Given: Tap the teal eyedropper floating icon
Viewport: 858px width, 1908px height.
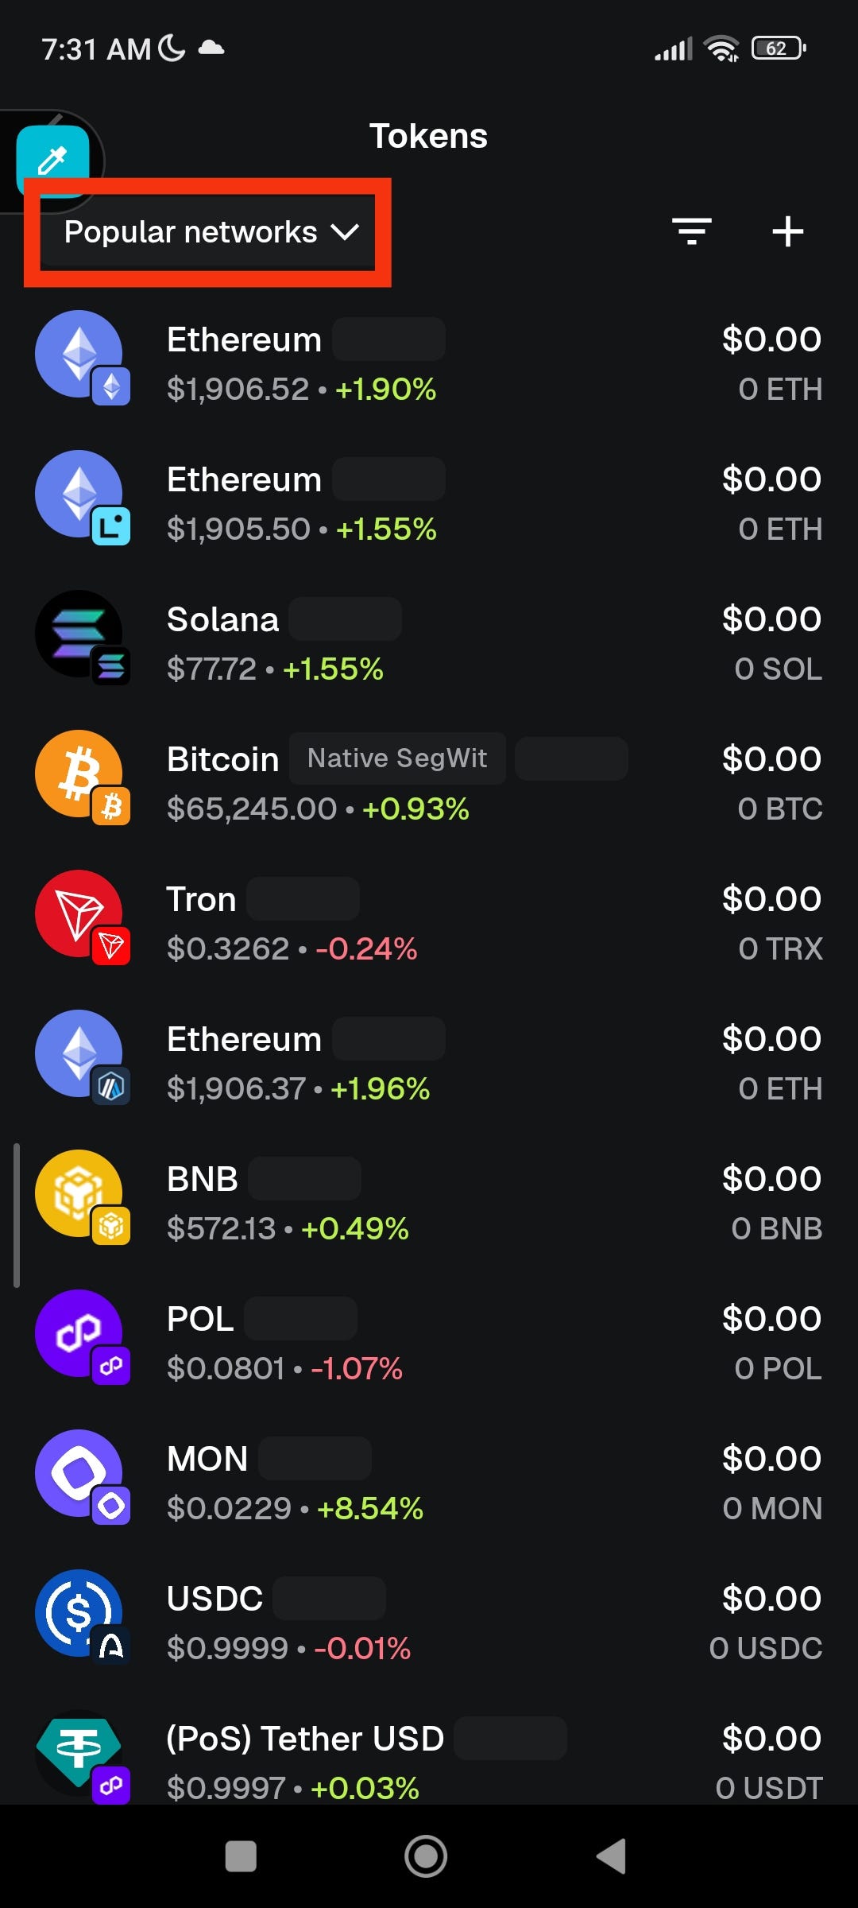Looking at the screenshot, I should click(x=52, y=161).
